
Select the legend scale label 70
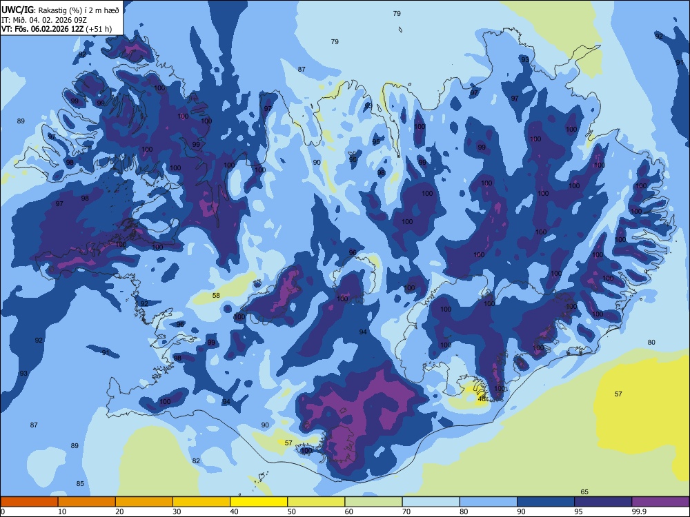tap(406, 511)
